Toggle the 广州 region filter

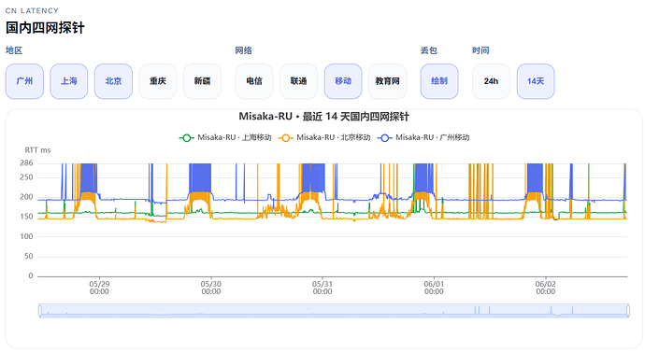point(24,81)
